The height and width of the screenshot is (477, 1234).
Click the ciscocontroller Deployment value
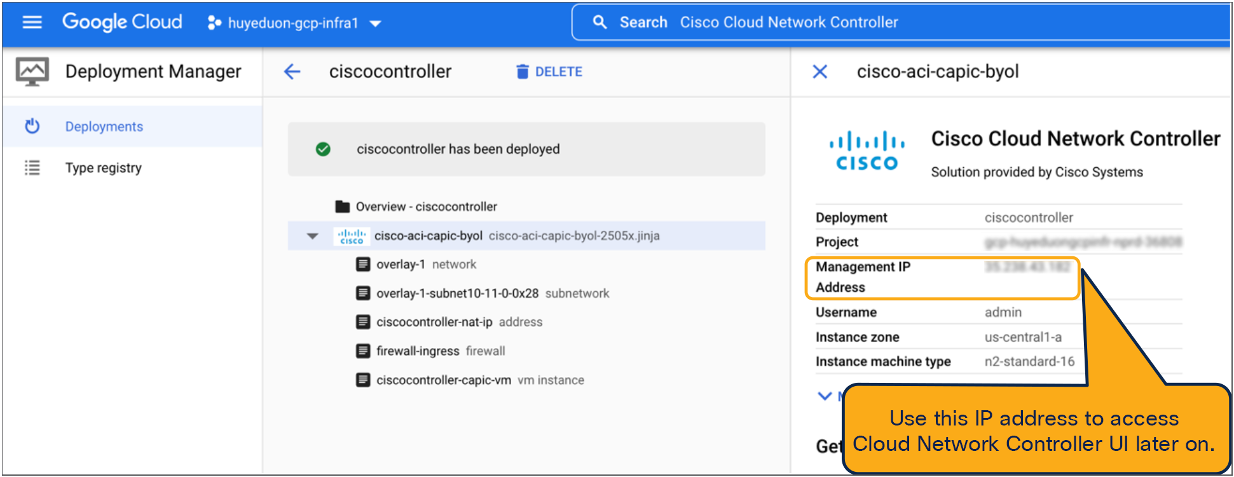pos(1029,218)
